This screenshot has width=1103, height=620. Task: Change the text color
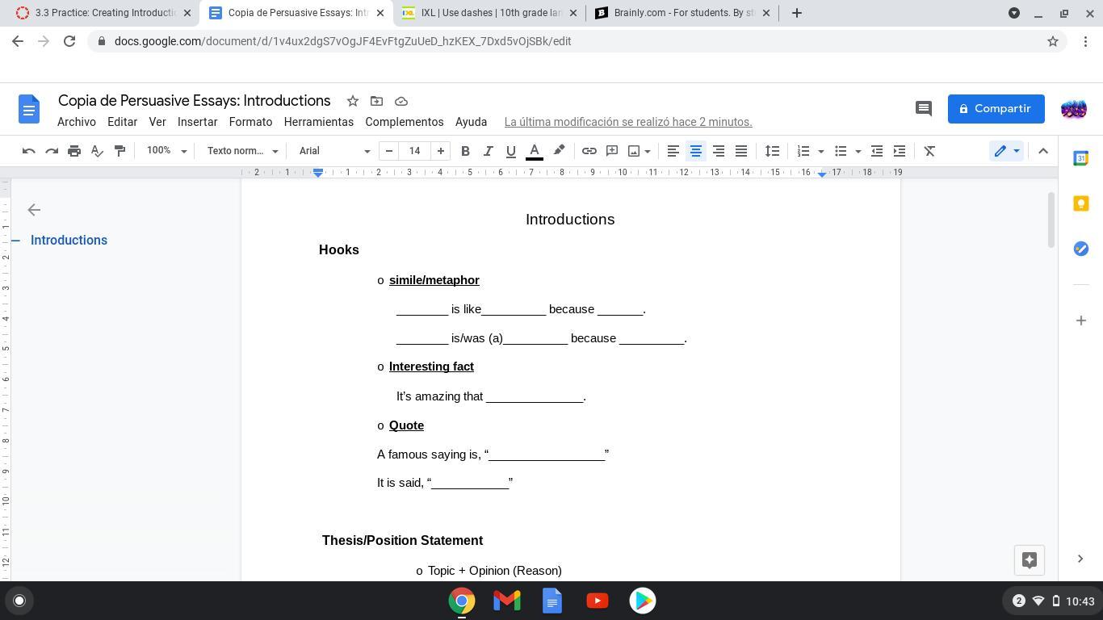pos(535,151)
